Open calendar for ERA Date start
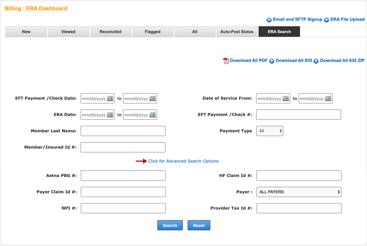Image resolution: width=367 pixels, height=246 pixels. 110,115
